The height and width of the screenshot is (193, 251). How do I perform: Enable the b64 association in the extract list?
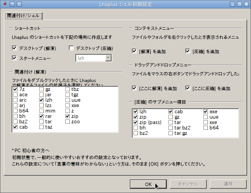coord(15,111)
